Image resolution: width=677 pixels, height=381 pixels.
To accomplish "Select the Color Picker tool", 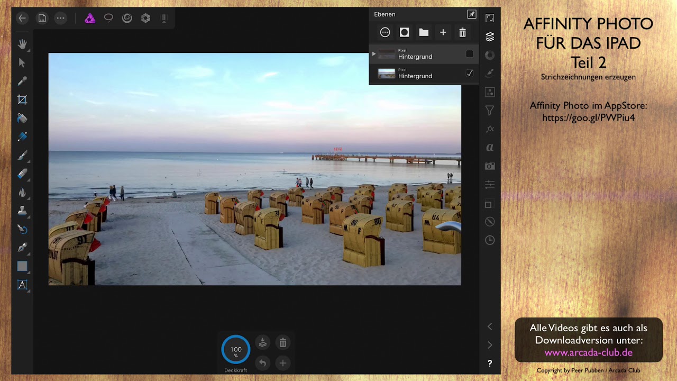I will 22,81.
